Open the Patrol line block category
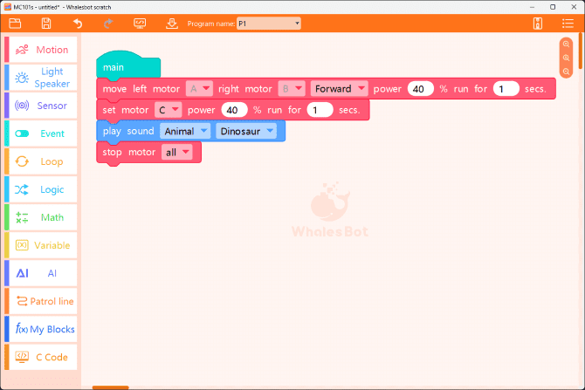Image resolution: width=585 pixels, height=390 pixels. [x=43, y=301]
